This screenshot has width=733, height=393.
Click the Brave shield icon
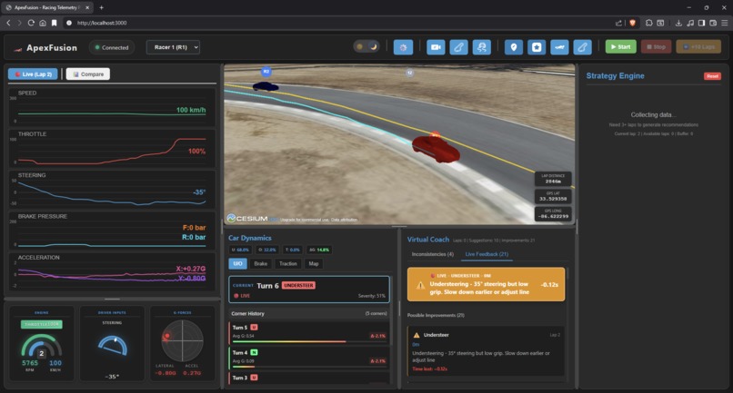click(x=632, y=23)
